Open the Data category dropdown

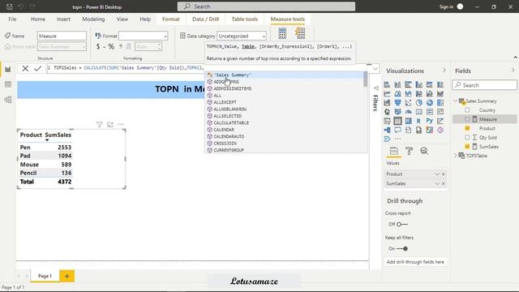pos(242,36)
